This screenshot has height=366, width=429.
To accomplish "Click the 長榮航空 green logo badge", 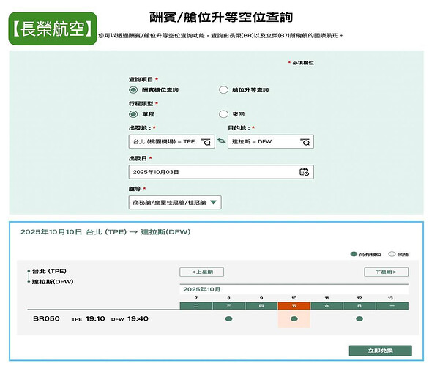I will tap(53, 29).
